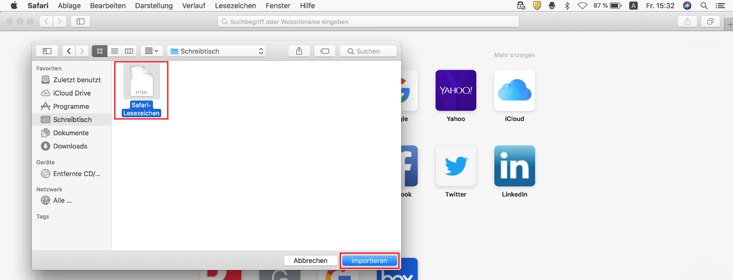Click battery status in menu bar

pyautogui.click(x=607, y=5)
